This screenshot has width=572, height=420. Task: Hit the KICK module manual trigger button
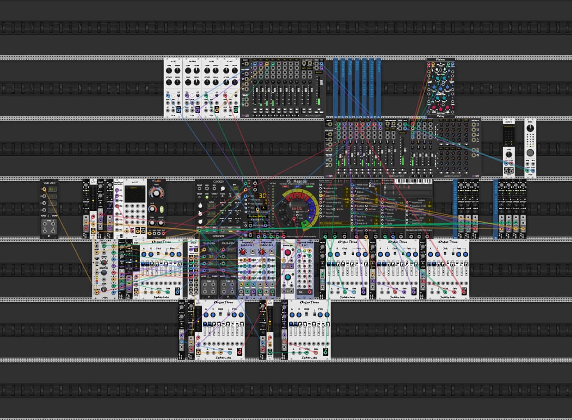pyautogui.click(x=173, y=95)
